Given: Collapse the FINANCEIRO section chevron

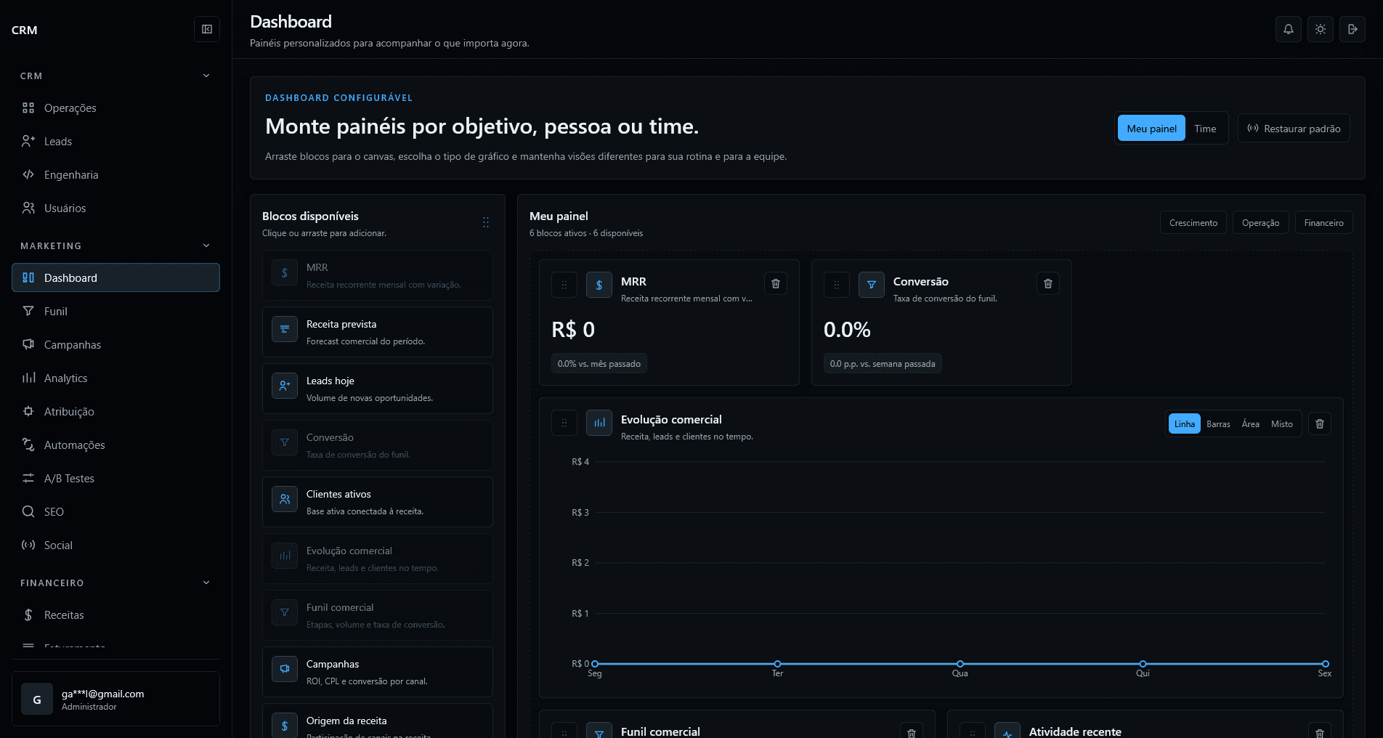Looking at the screenshot, I should tap(206, 583).
